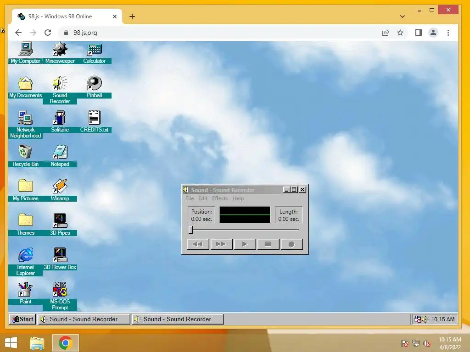Click the muted volume icon in host tray
This screenshot has width=470, height=352.
(426, 343)
